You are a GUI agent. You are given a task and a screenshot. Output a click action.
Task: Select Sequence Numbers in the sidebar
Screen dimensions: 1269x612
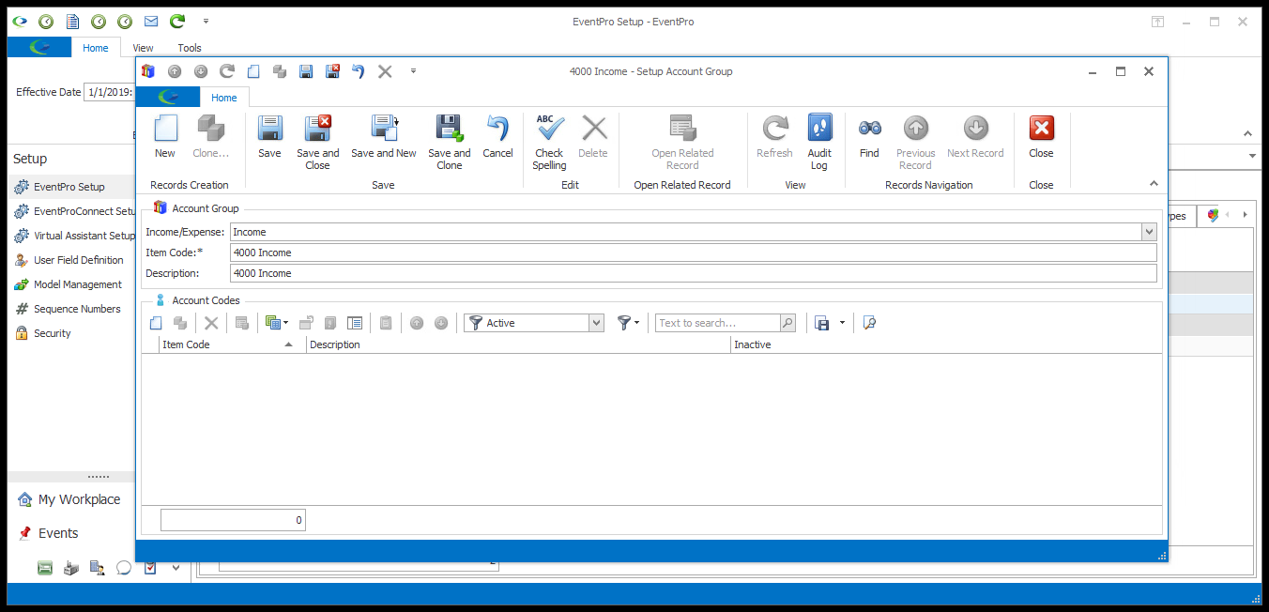pyautogui.click(x=67, y=309)
